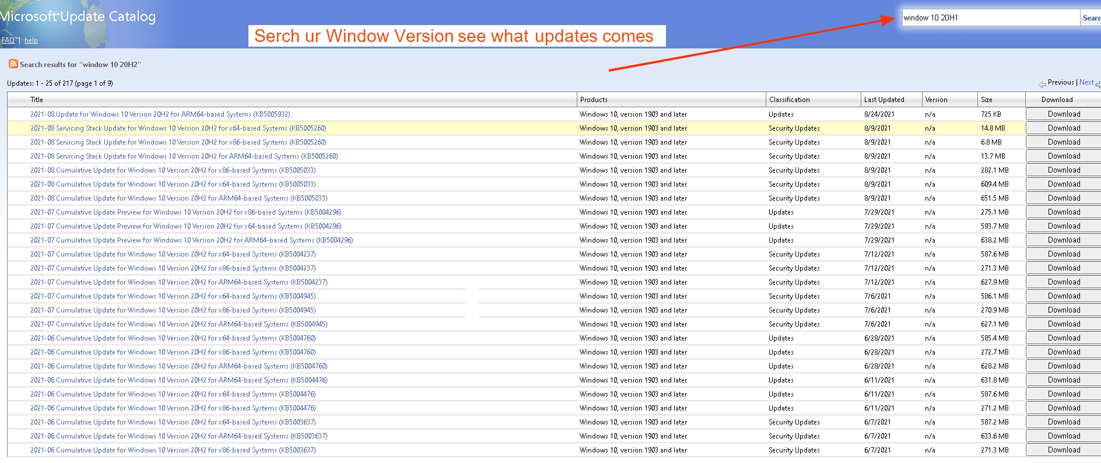Sort by Size column header
Screen dimensions: 1101x463
click(986, 100)
